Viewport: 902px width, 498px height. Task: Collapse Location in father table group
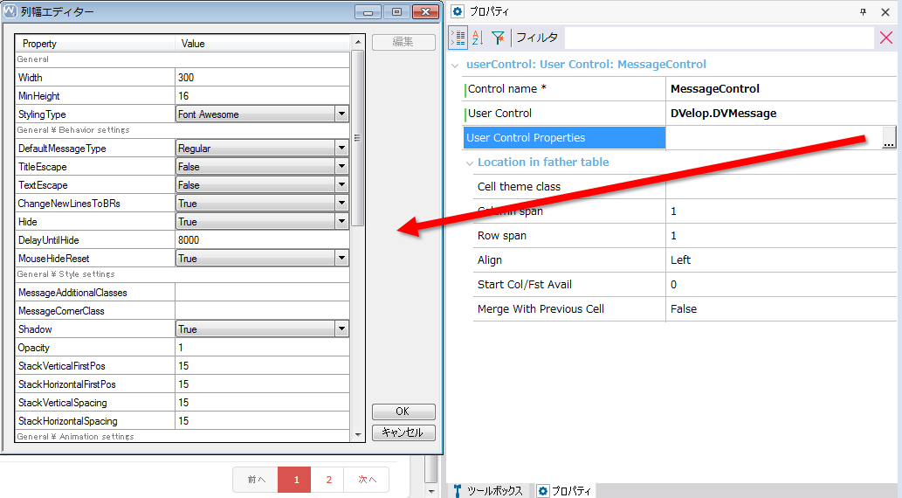pyautogui.click(x=469, y=163)
